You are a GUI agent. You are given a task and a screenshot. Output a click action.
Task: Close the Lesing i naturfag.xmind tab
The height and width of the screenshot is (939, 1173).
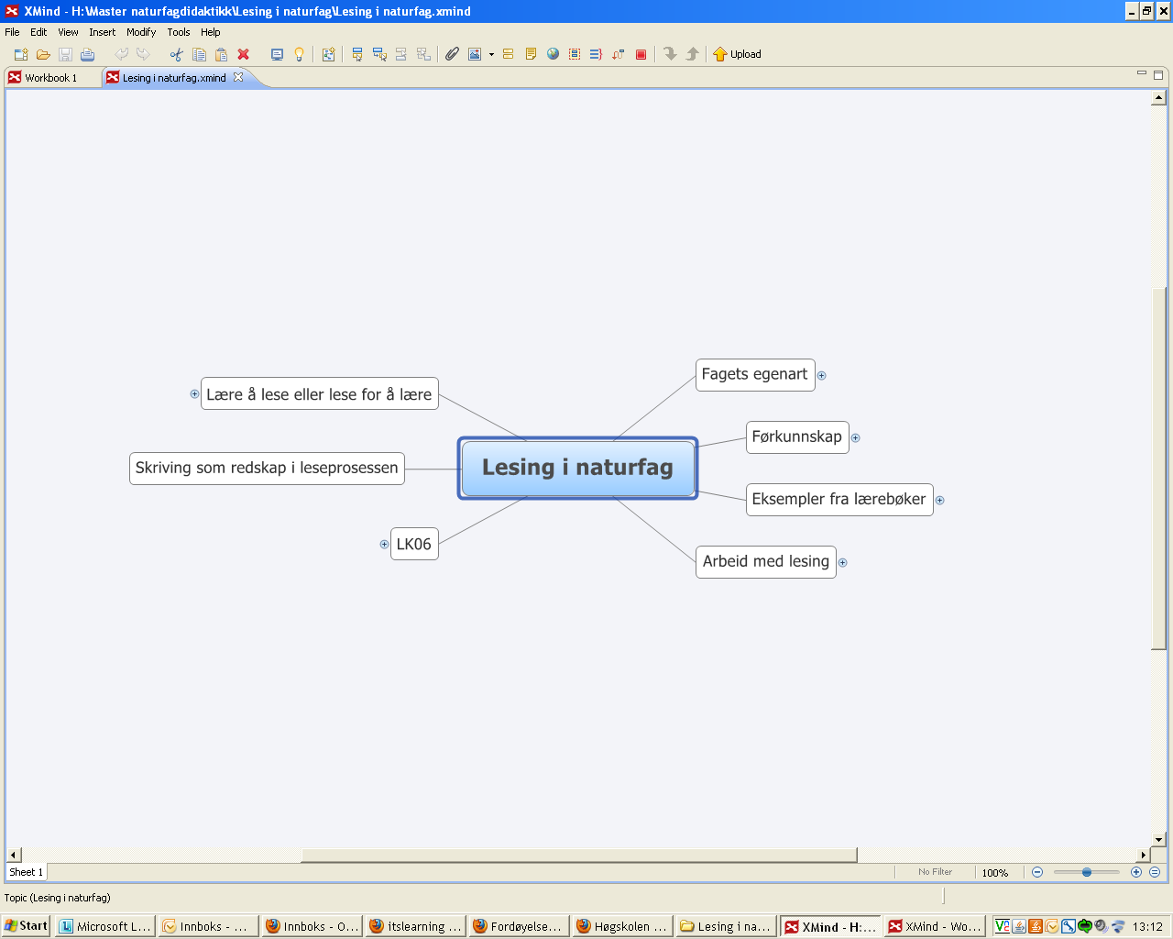(x=238, y=77)
